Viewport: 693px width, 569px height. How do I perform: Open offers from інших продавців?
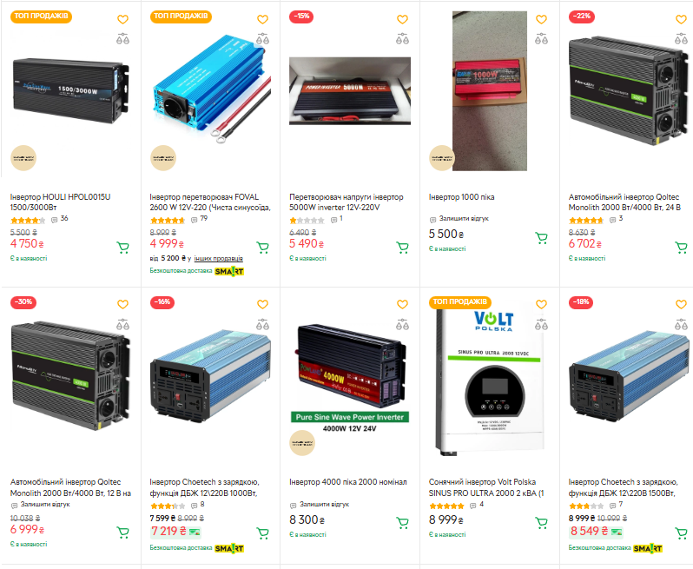coord(218,258)
